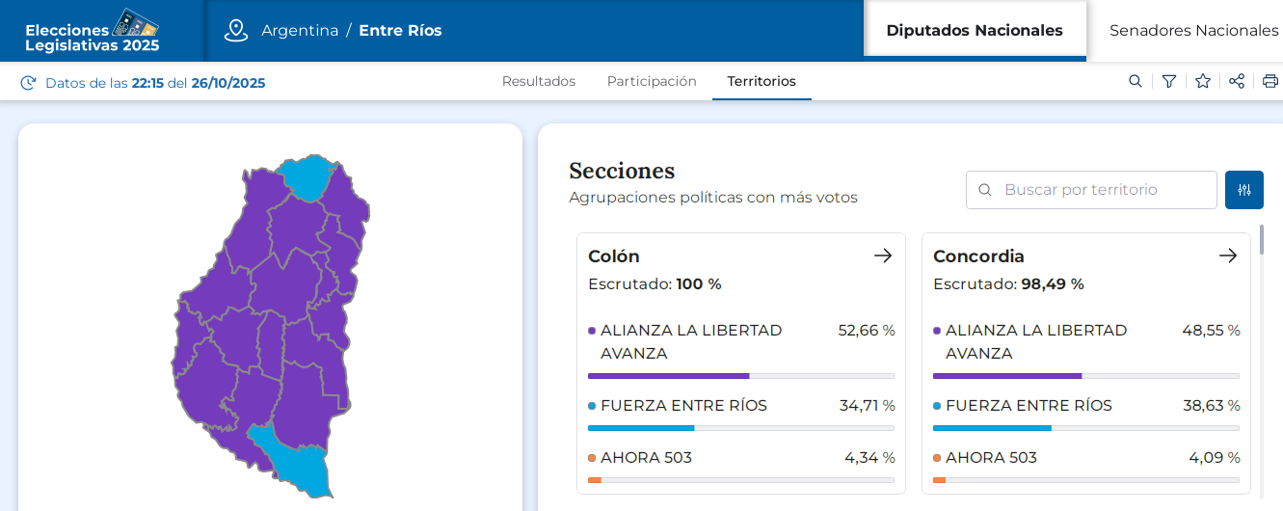Screen dimensions: 1283x511
Task: Click the search magnifier icon in toolbar
Action: coord(1136,81)
